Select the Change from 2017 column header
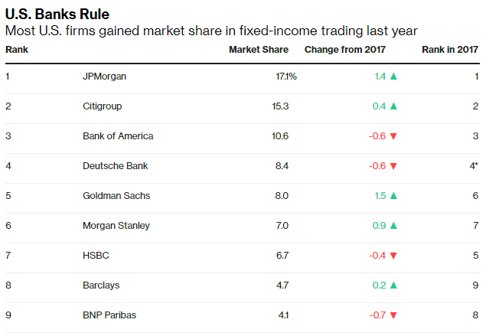This screenshot has height=336, width=489. point(345,50)
